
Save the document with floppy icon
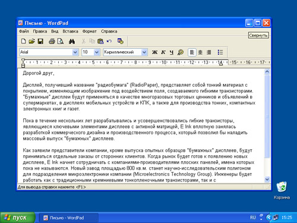point(40,41)
